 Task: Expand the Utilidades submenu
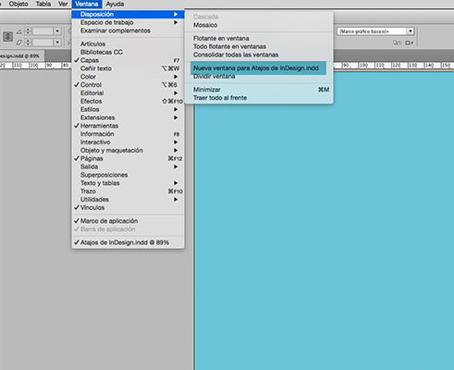coord(128,200)
